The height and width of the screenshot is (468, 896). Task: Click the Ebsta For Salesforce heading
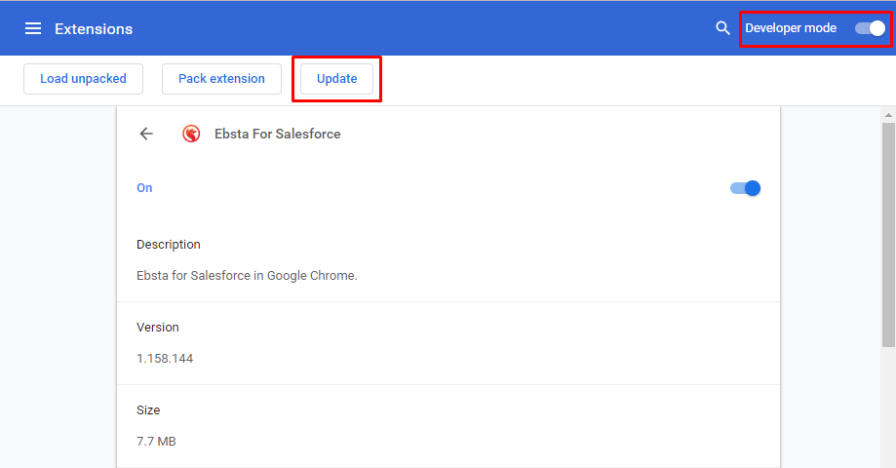tap(278, 134)
